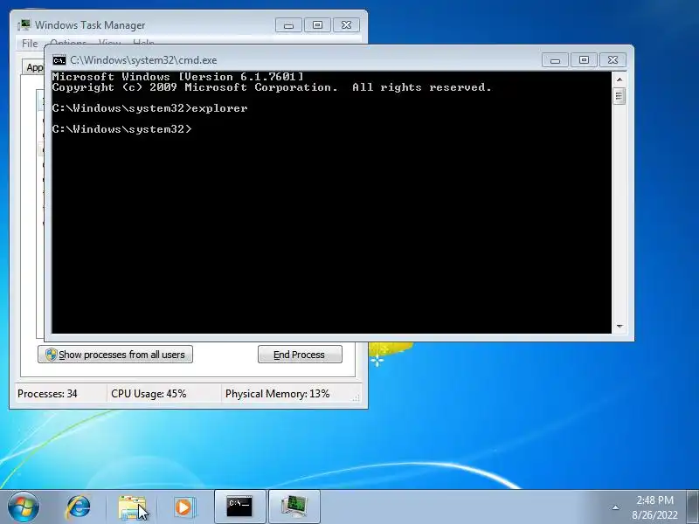This screenshot has height=524, width=699.
Task: Click the CPU Usage: 45% status entry
Action: (149, 394)
